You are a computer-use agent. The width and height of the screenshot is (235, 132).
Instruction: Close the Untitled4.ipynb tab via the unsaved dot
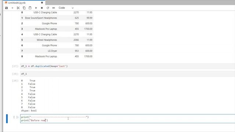[42, 3]
